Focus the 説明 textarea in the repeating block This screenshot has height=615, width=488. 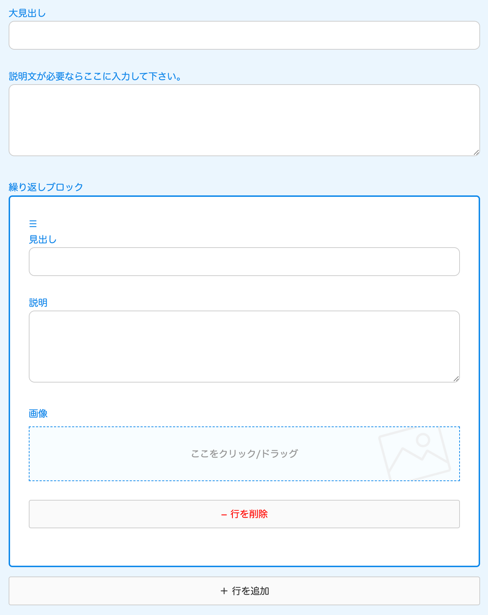[244, 347]
